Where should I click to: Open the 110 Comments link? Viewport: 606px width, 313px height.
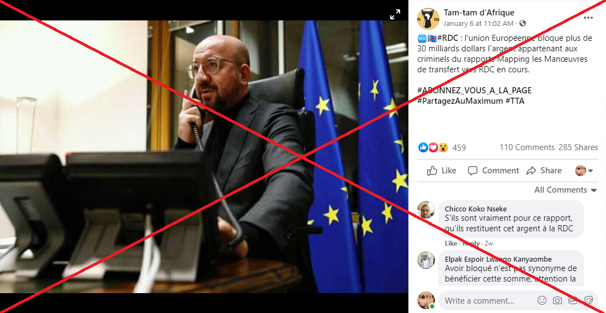pos(527,147)
